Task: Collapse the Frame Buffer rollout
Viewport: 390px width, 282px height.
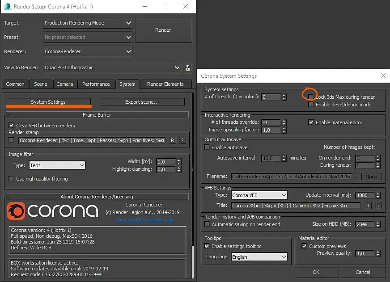Action: (97, 115)
